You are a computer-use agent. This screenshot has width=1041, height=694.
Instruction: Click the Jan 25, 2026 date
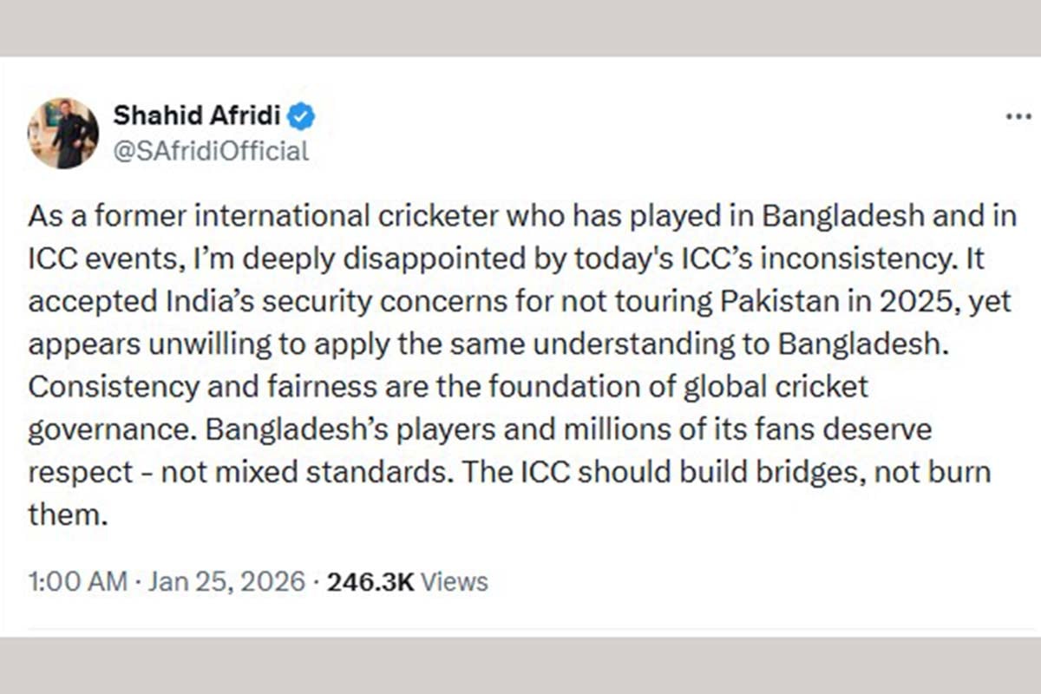[226, 581]
